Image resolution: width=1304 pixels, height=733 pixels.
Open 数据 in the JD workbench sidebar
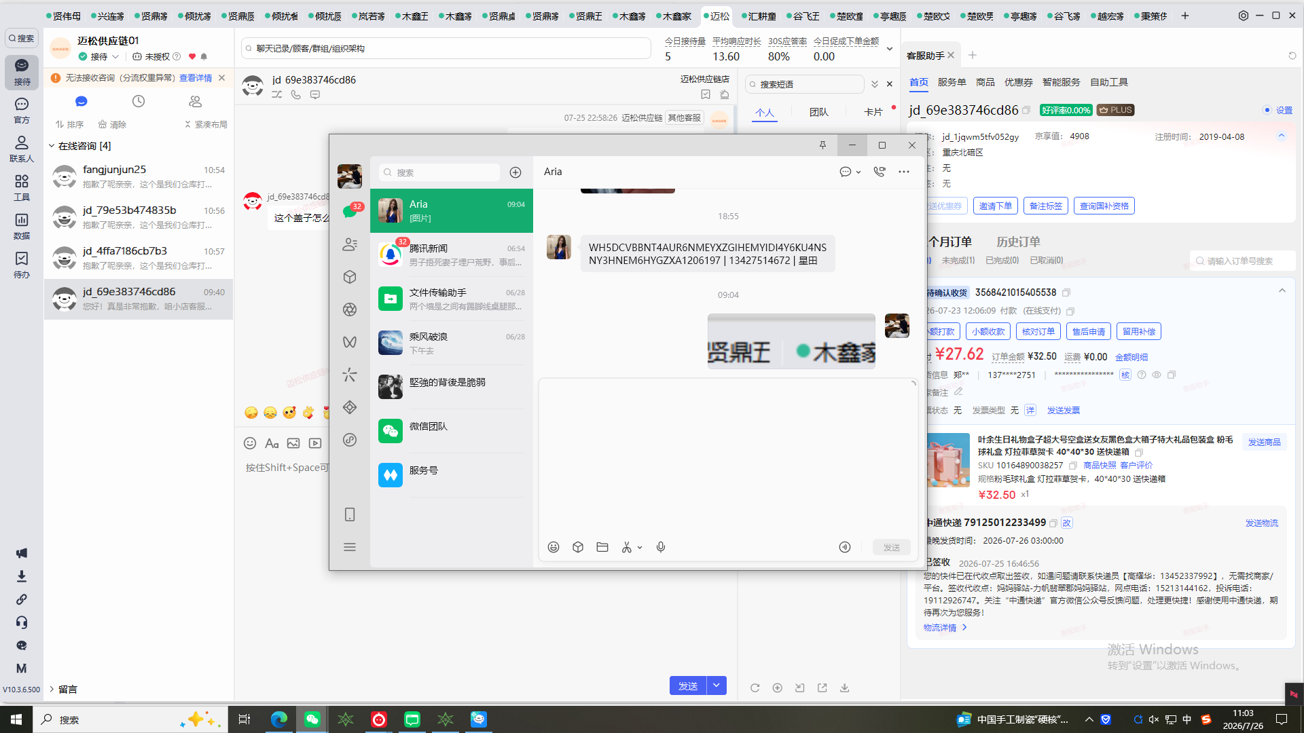(22, 227)
